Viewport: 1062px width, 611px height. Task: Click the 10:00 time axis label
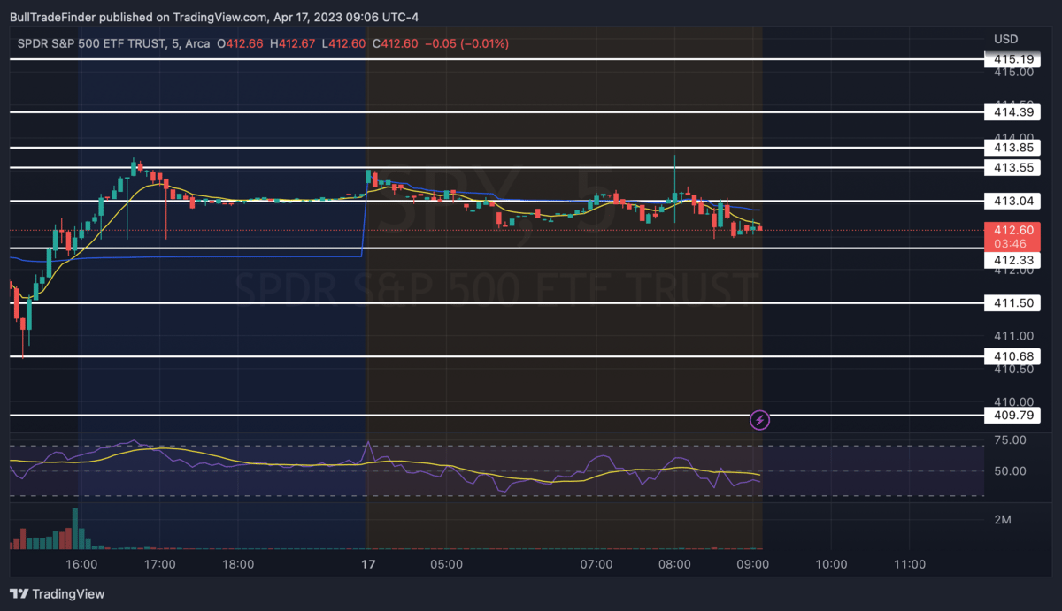click(x=831, y=564)
